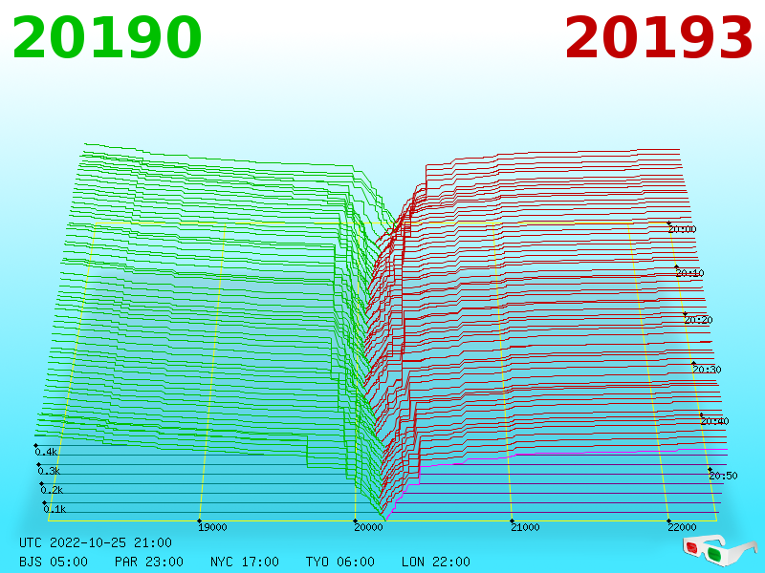The height and width of the screenshot is (573, 765).
Task: Click the 20000 price axis label
Action: click(368, 527)
